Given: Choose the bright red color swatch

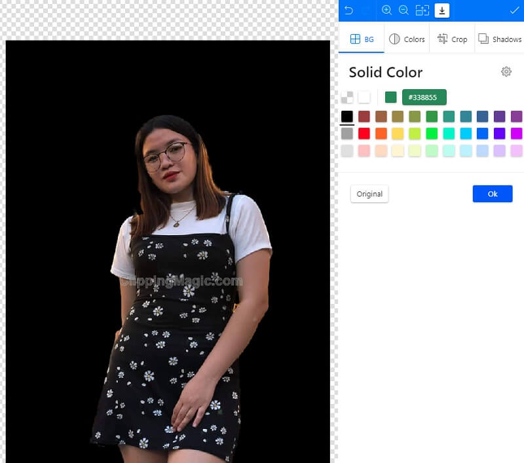Looking at the screenshot, I should click(x=364, y=134).
